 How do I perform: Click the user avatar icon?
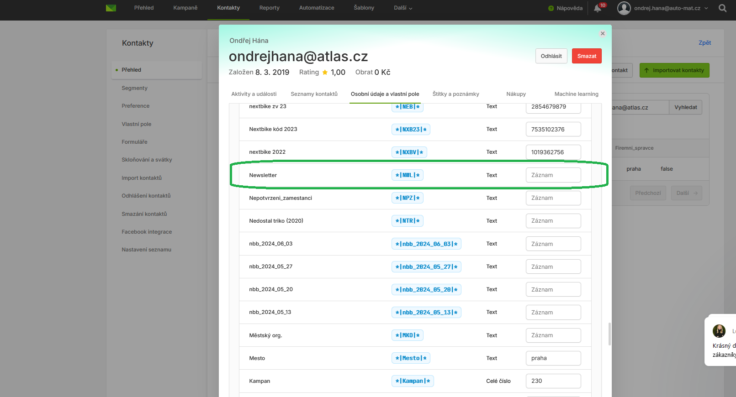click(x=624, y=8)
